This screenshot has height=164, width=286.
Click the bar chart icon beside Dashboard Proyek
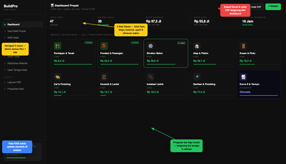click(52, 5)
